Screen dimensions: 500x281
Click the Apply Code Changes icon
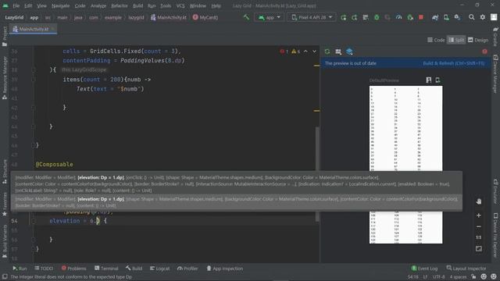[354, 17]
